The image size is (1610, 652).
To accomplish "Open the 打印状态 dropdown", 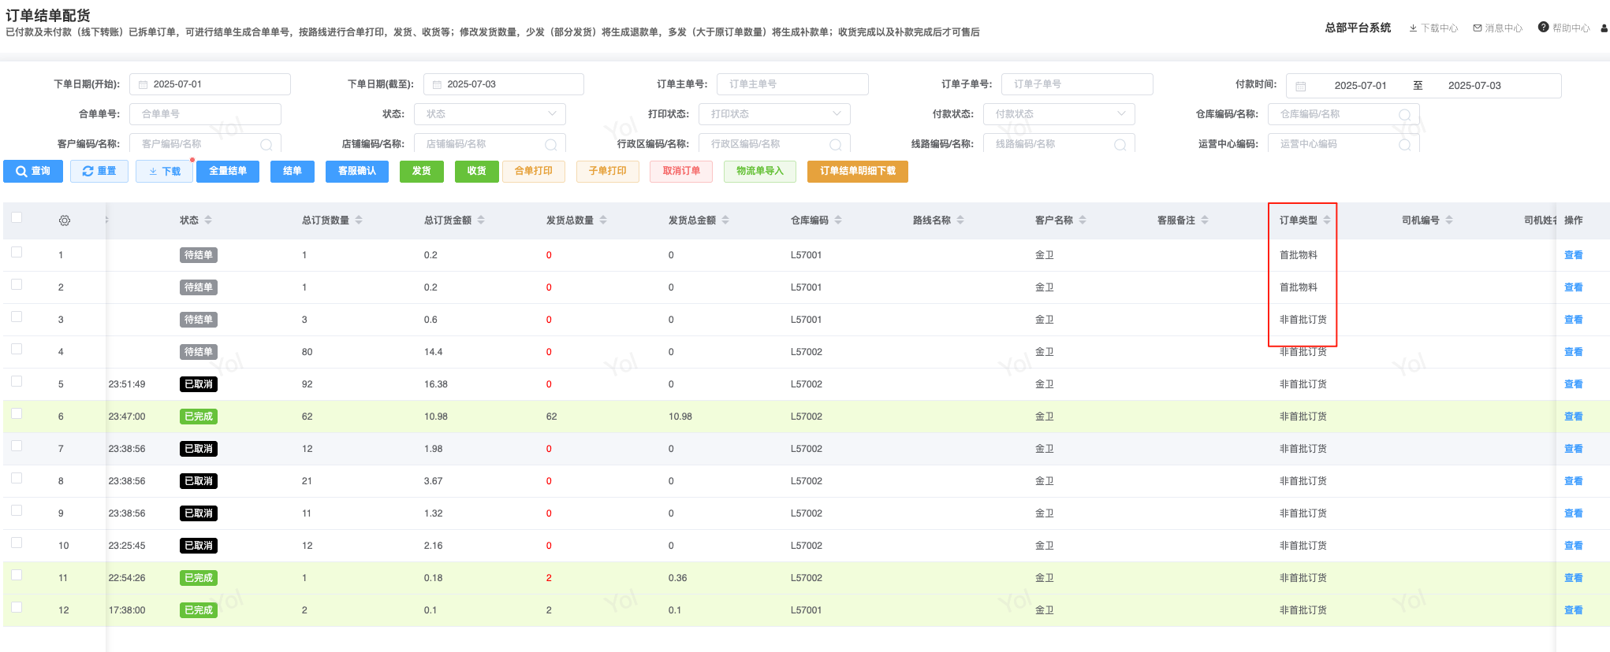I will (774, 114).
